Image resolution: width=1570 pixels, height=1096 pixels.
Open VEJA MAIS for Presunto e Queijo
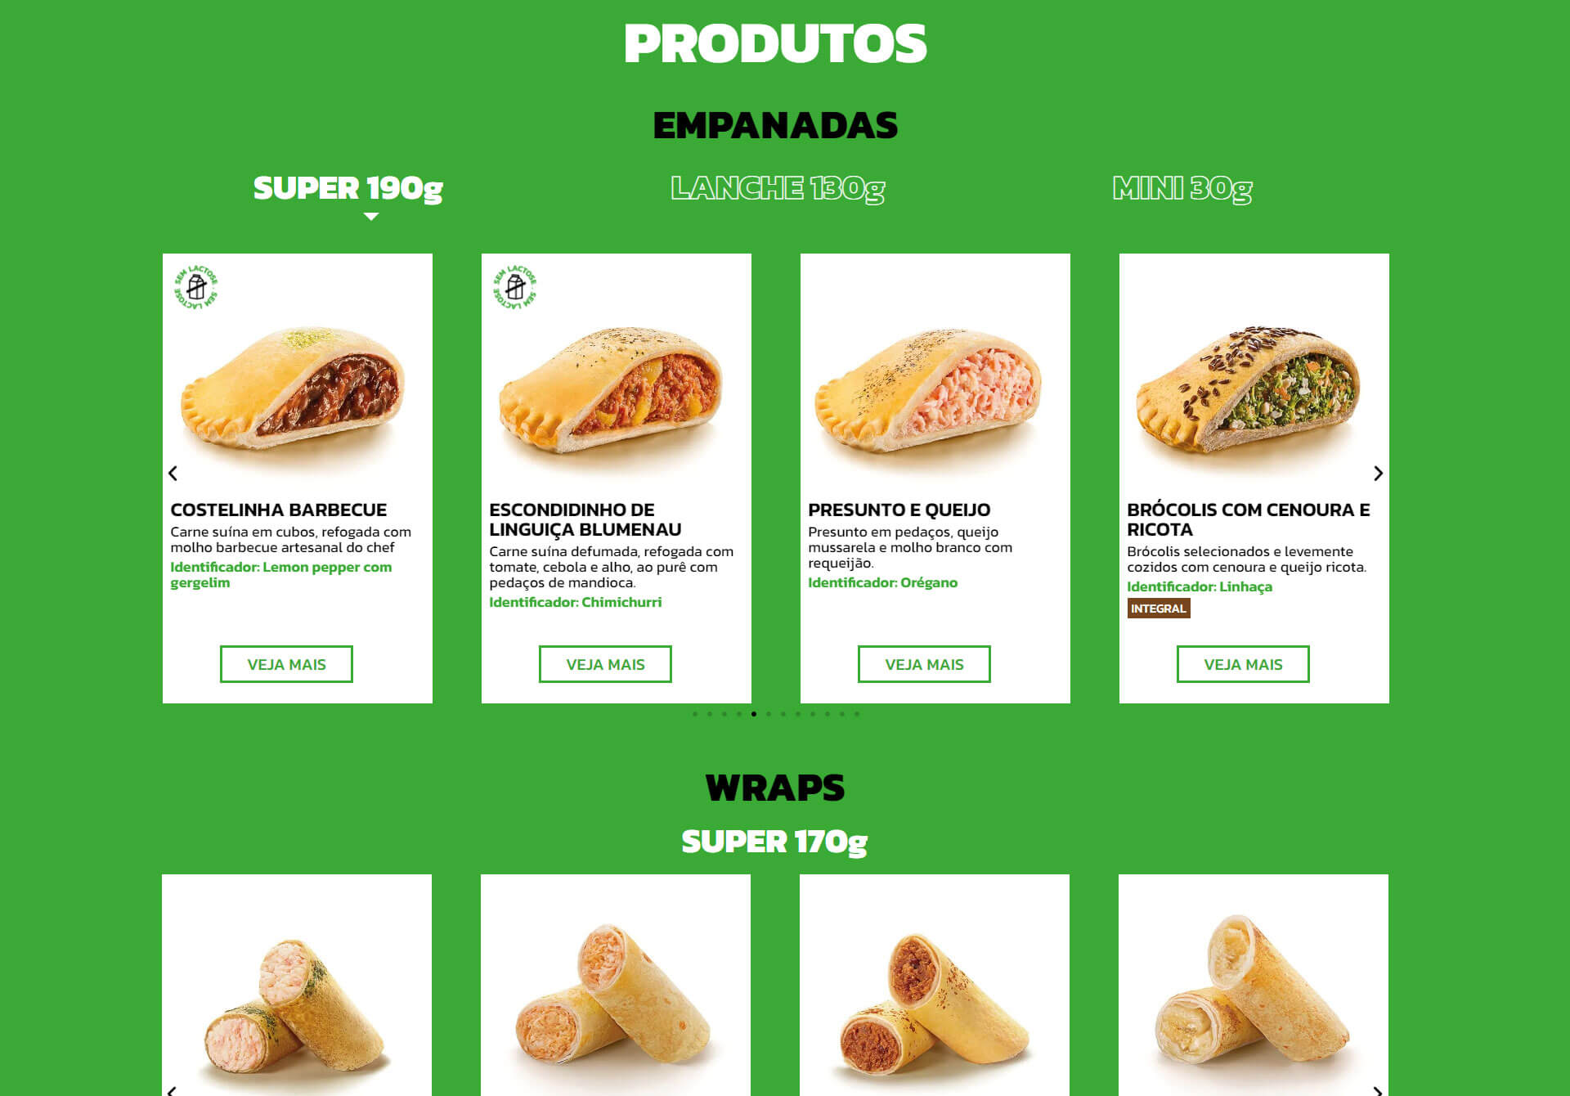pos(924,664)
